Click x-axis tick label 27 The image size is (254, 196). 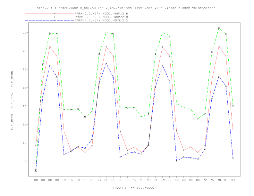pyautogui.click(x=99, y=180)
